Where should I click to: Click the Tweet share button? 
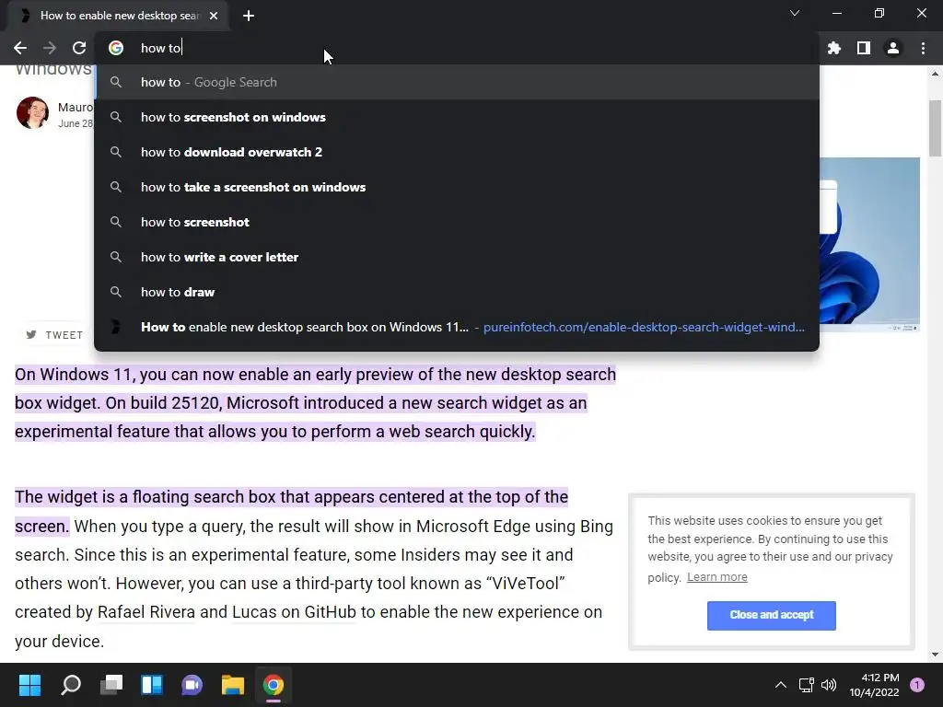coord(54,335)
